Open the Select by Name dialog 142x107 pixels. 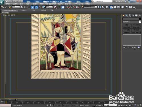click(x=25, y=7)
